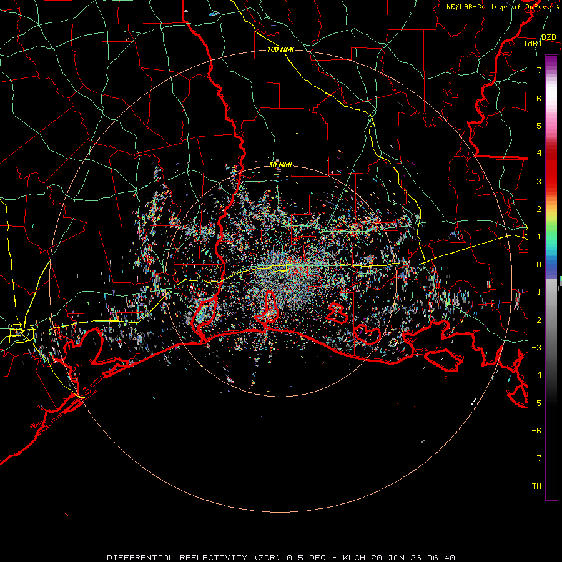562x562 pixels.
Task: Click the NEXLAB-College of DuPage credit text
Action: 503,7
